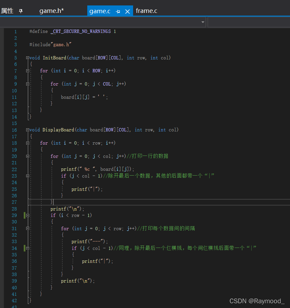Collapse the for loop at line 18
The width and height of the screenshot is (290, 308).
tap(28, 143)
